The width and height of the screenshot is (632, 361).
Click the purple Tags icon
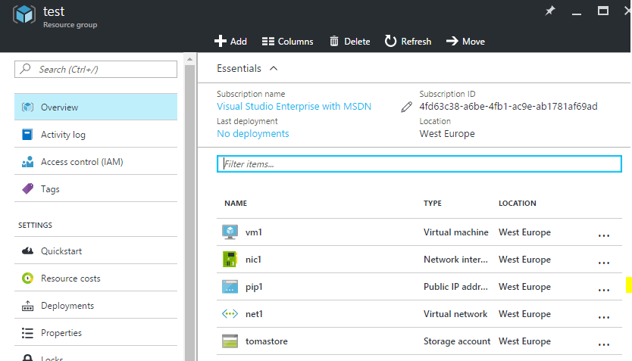27,188
